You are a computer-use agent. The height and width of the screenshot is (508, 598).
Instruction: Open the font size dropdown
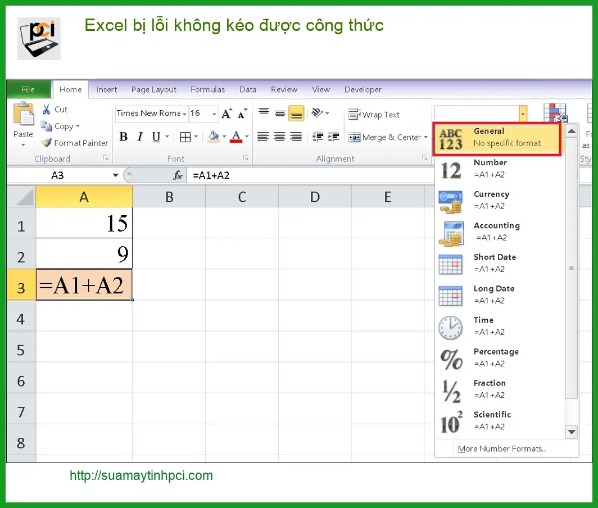pos(214,114)
